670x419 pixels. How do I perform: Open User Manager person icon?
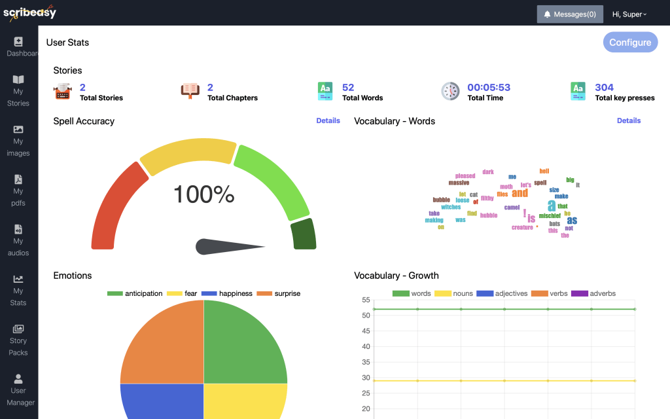18,378
